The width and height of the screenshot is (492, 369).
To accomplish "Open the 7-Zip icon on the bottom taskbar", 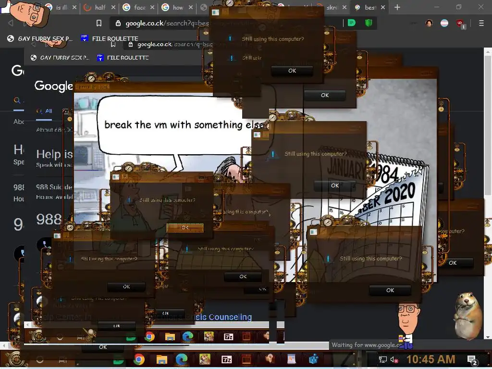I will [227, 359].
